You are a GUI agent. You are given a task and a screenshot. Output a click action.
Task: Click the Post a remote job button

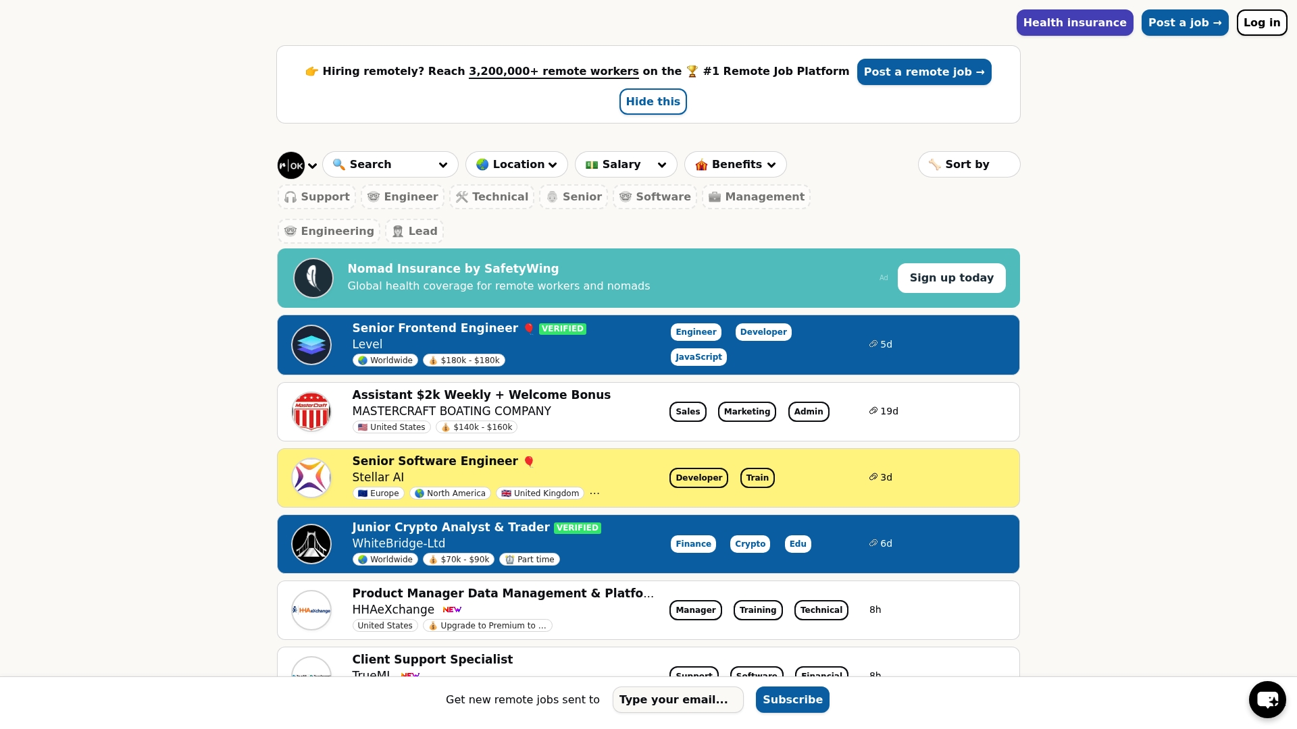[x=923, y=72]
